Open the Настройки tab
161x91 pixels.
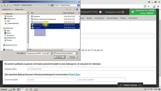tap(133, 18)
